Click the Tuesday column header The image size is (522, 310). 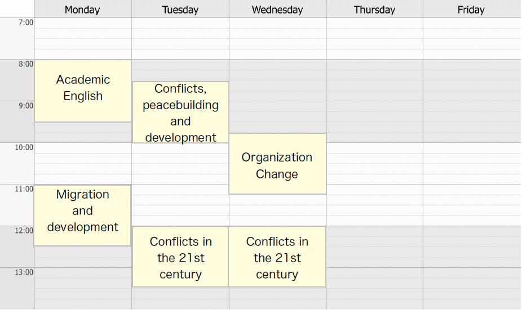[180, 10]
